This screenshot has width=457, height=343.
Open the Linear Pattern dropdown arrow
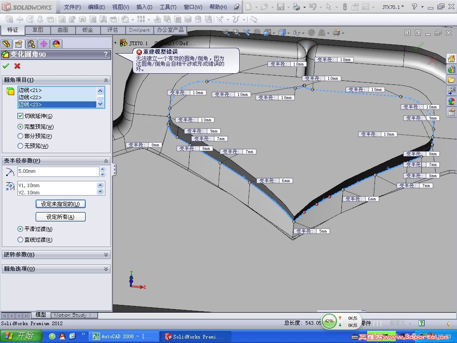pos(149,20)
